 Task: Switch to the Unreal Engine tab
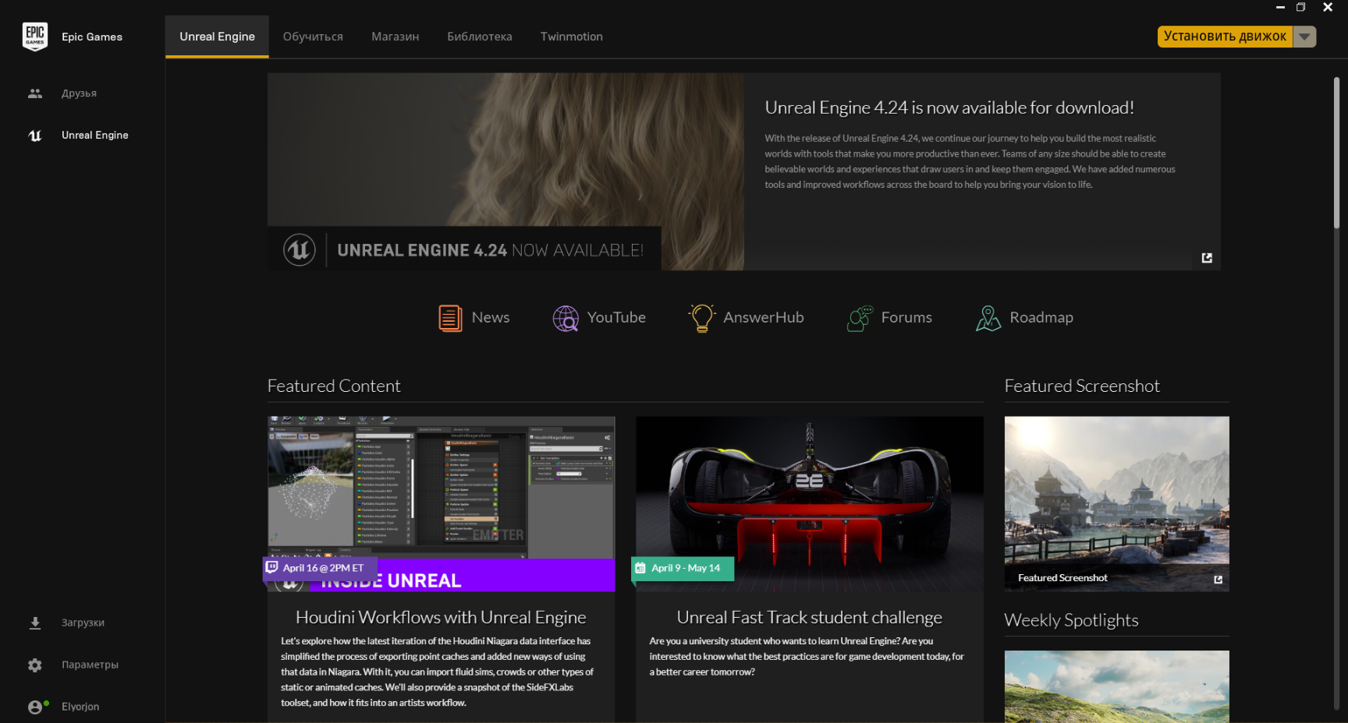[217, 37]
